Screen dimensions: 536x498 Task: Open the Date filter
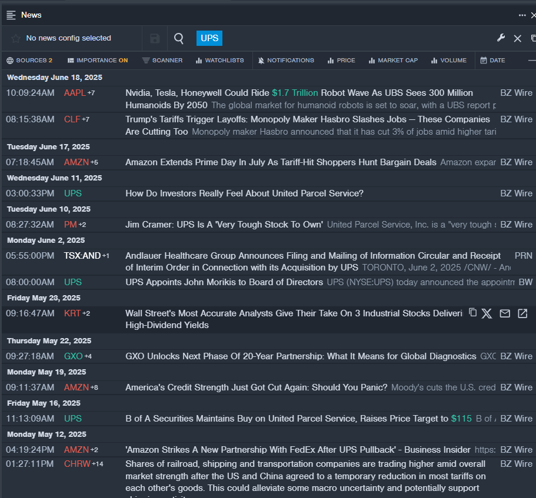click(492, 61)
